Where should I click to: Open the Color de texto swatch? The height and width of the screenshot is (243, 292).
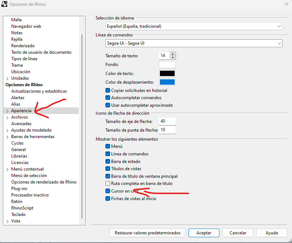tap(167, 74)
